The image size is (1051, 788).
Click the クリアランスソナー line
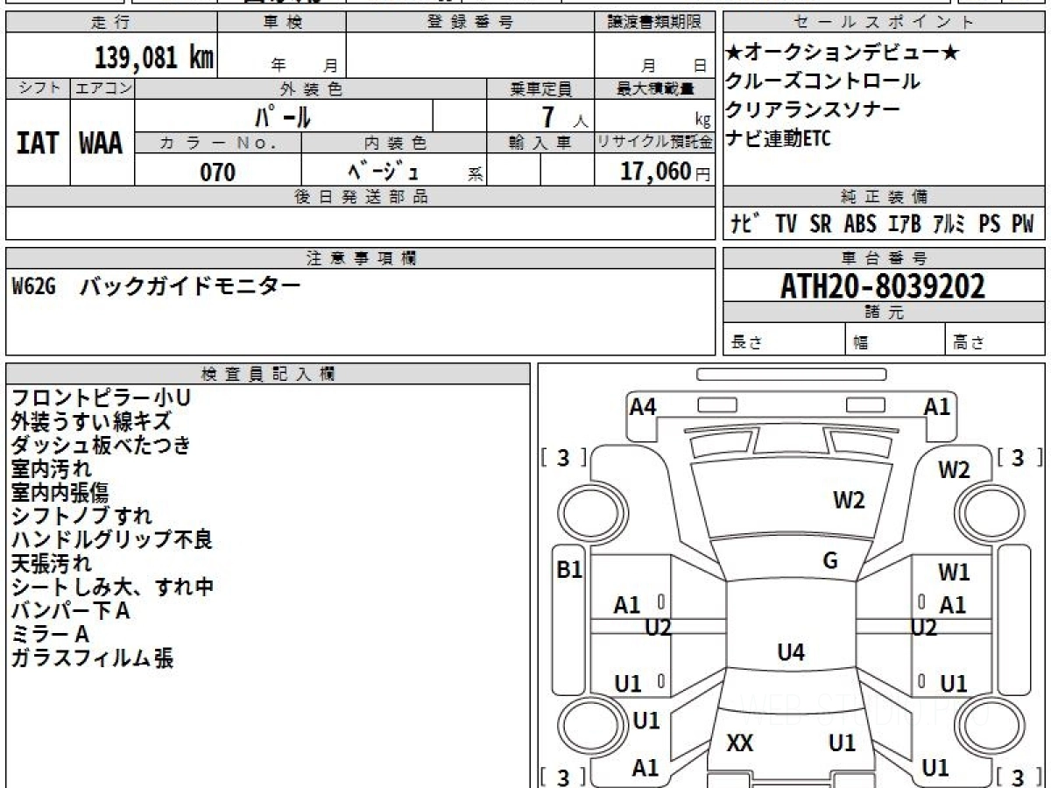click(x=813, y=109)
